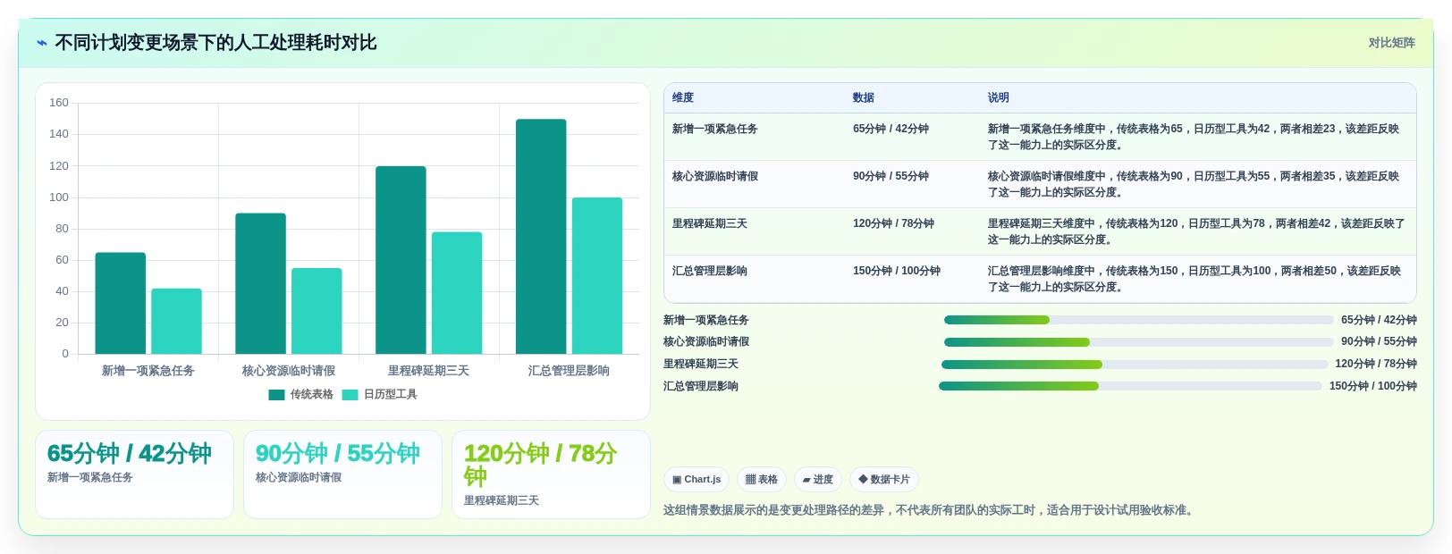The image size is (1452, 554).
Task: Click the 日历型工具 bar for 汇总管理层影响
Action: pos(597,276)
